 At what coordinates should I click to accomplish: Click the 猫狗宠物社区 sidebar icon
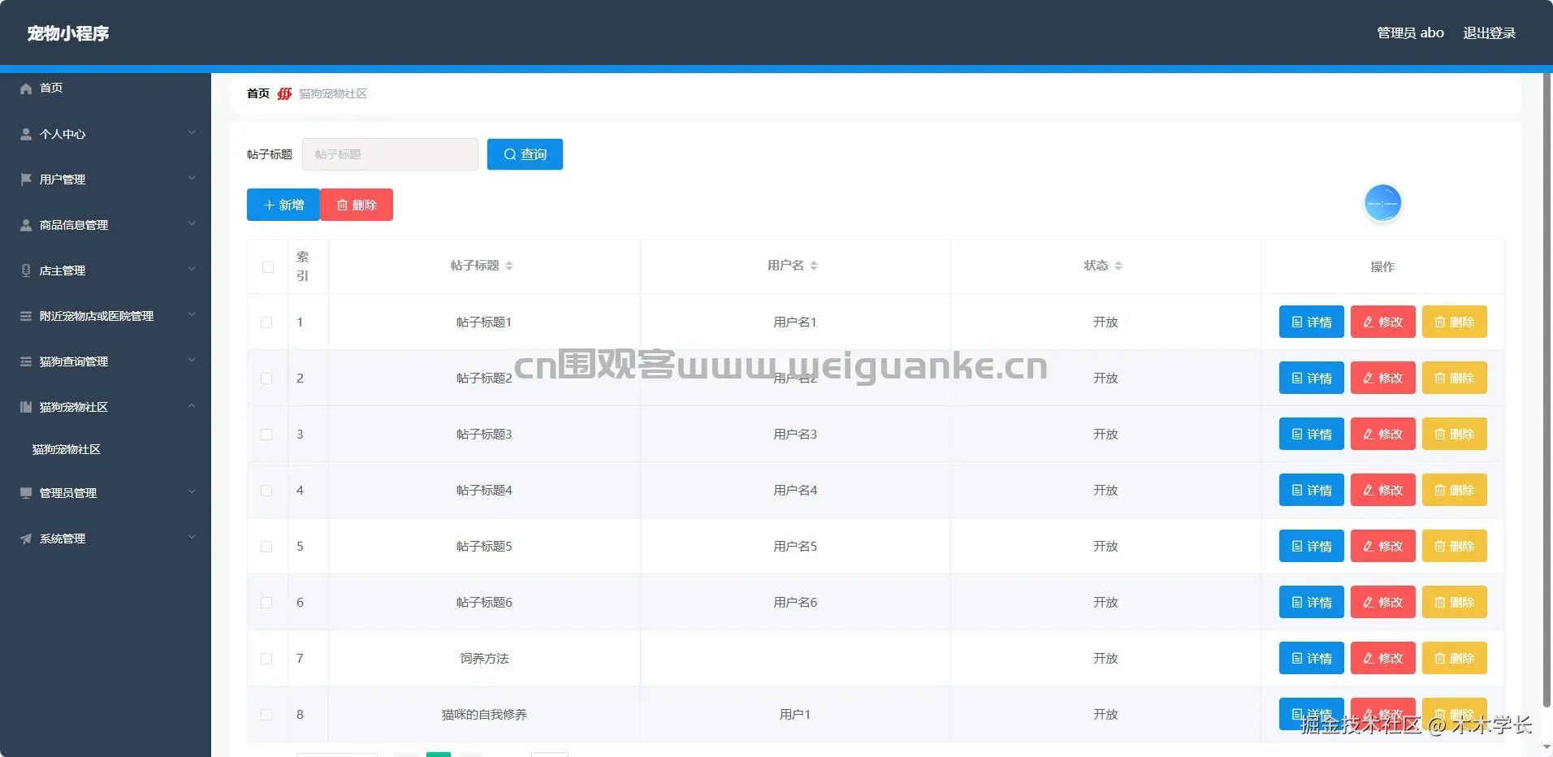click(26, 407)
